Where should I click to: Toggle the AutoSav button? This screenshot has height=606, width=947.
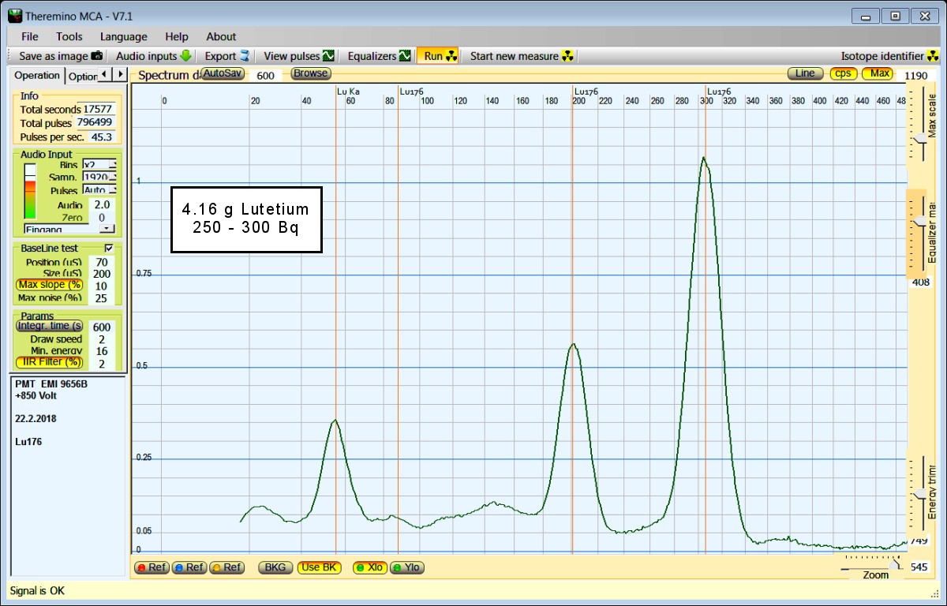point(223,73)
